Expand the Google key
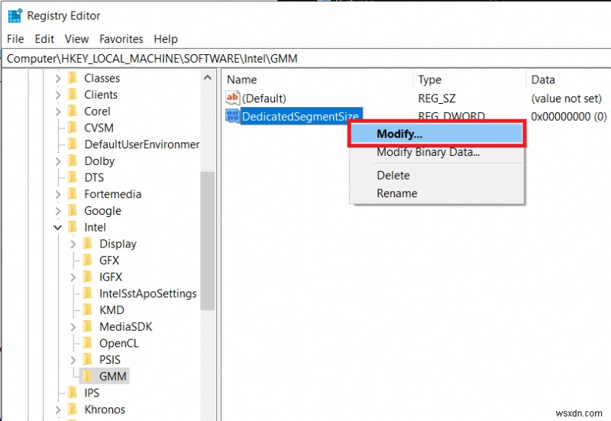Viewport: 611px width, 421px height. [x=58, y=211]
